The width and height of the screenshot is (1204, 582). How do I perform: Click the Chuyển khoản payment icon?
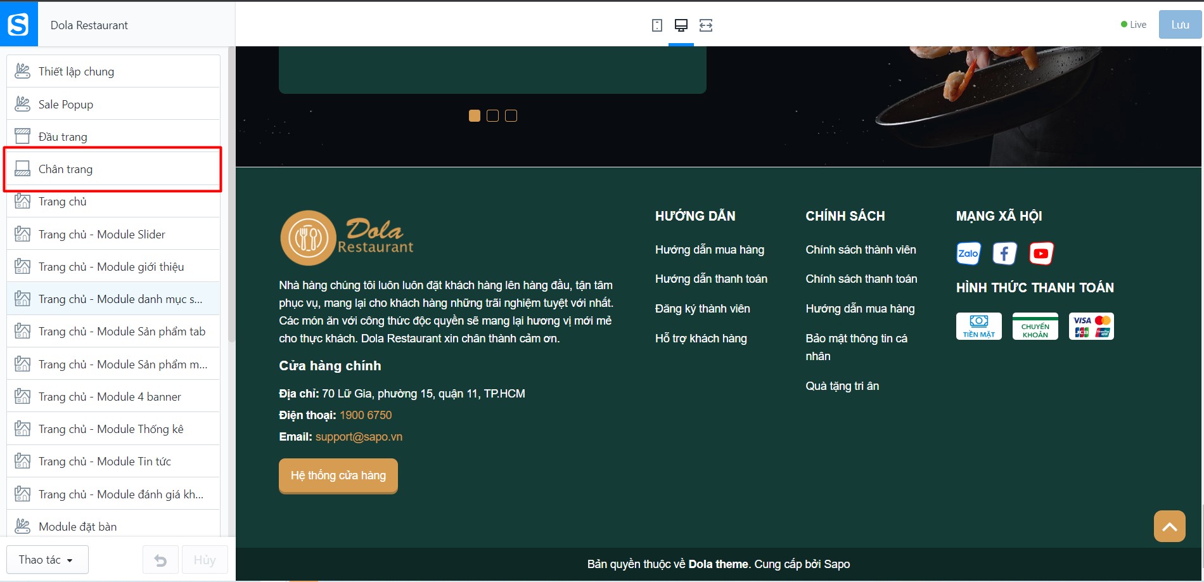[x=1035, y=326]
